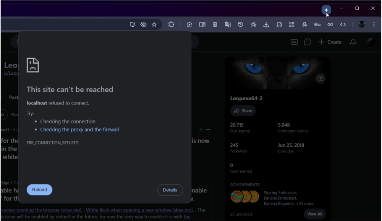Open the browser three-dot menu

pyautogui.click(x=374, y=24)
